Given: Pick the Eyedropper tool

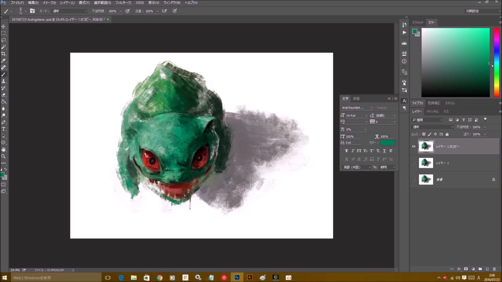Looking at the screenshot, I should tap(4, 61).
